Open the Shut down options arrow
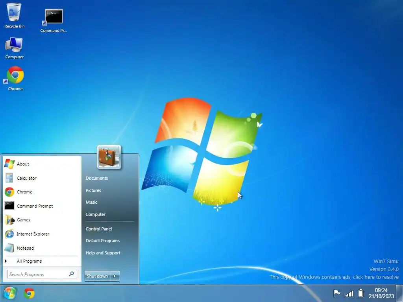The height and width of the screenshot is (302, 403). point(115,276)
